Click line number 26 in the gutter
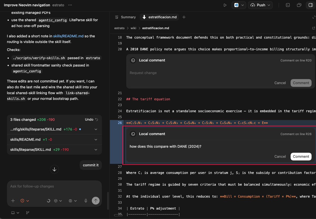The width and height of the screenshot is (316, 219). pos(120,123)
